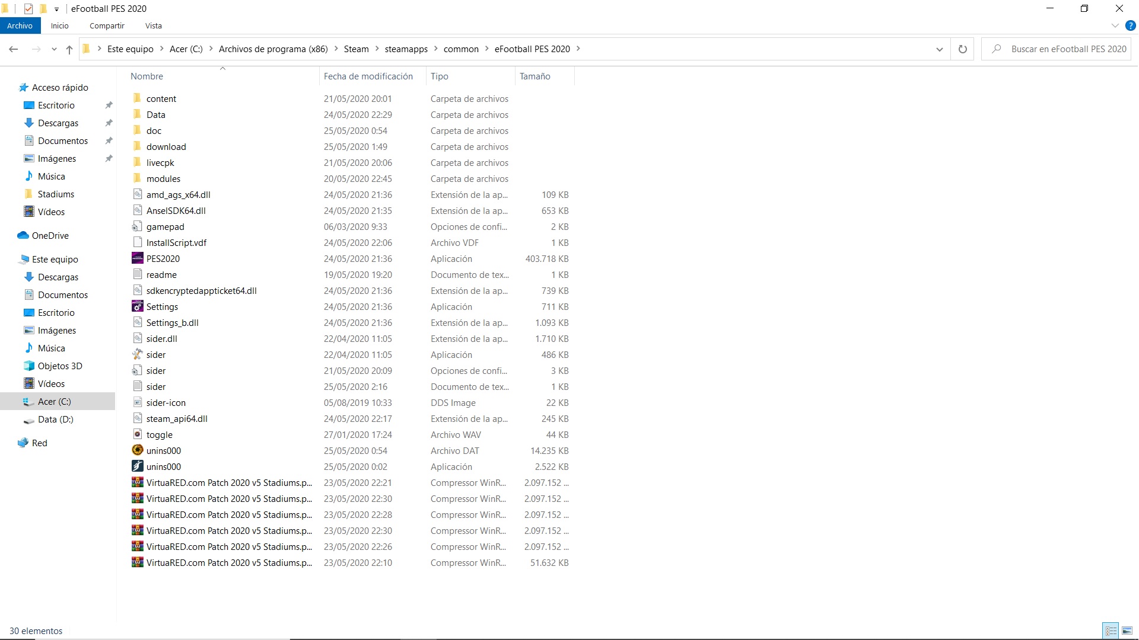Open the address bar history dropdown
Viewport: 1139px width, 640px height.
[x=939, y=49]
